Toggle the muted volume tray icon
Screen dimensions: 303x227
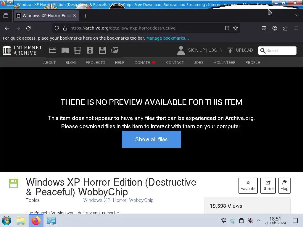pyautogui.click(x=250, y=220)
